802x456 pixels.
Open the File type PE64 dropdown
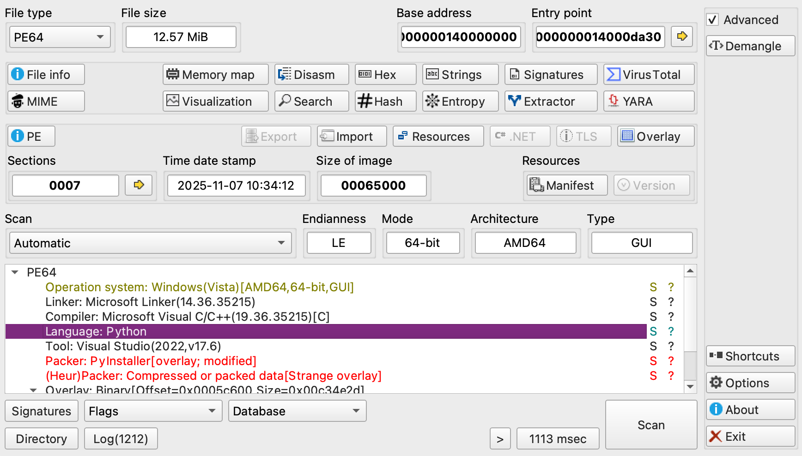60,37
